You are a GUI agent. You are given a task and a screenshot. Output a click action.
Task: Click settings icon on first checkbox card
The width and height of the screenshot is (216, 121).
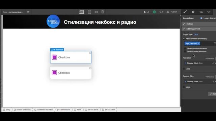pos(90,53)
